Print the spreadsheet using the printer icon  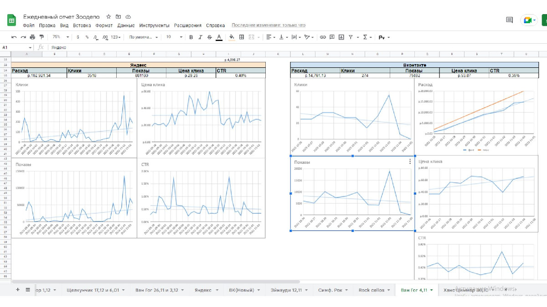(32, 37)
